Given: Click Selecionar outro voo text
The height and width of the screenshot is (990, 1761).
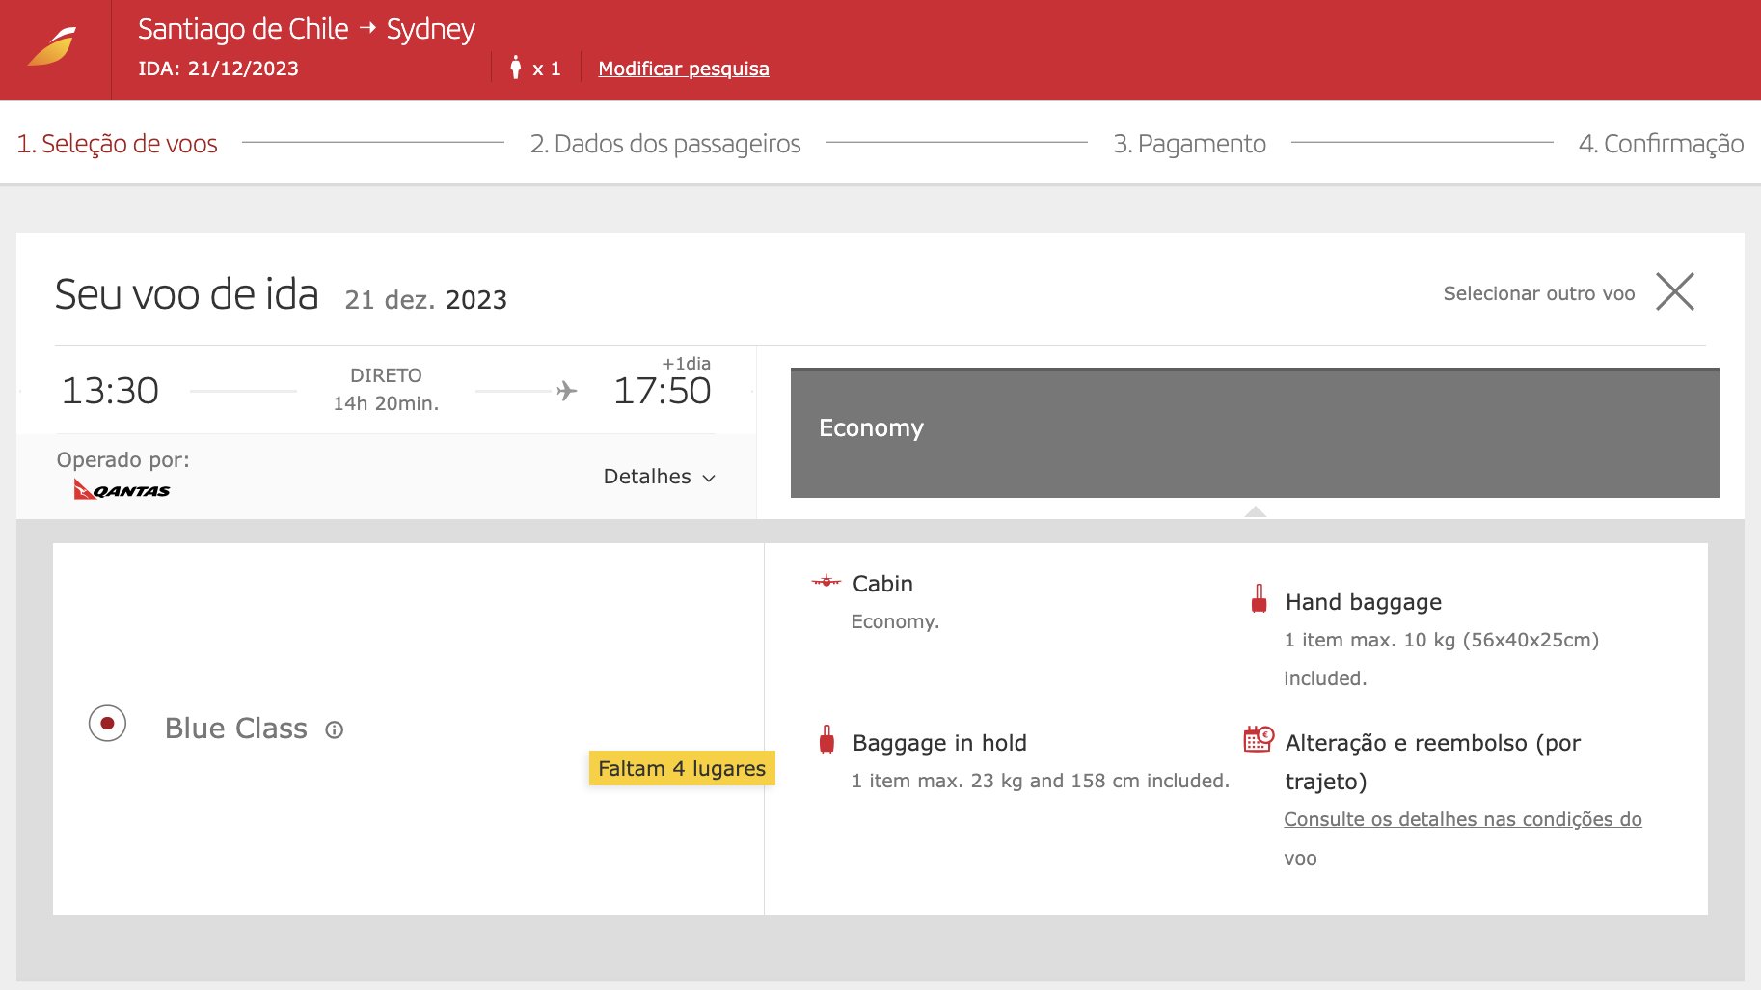Looking at the screenshot, I should [x=1539, y=293].
